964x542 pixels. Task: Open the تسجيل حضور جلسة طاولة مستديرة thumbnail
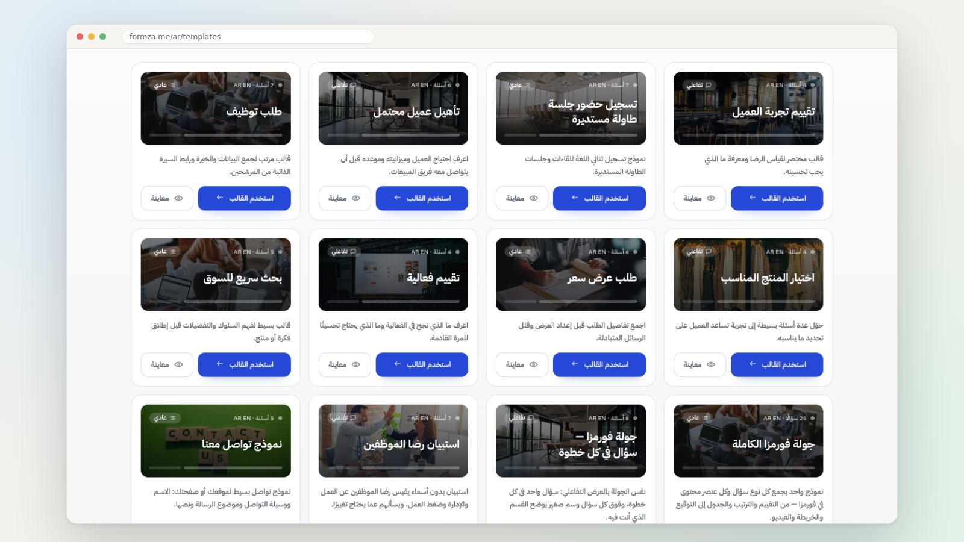click(571, 108)
